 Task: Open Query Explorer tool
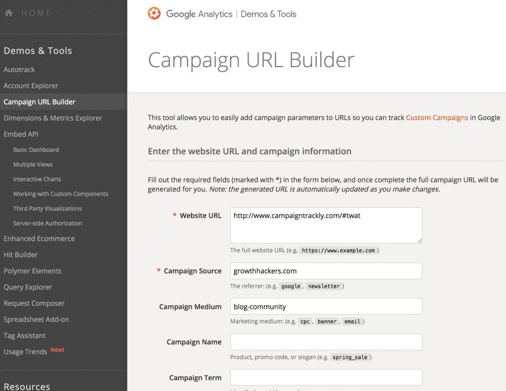coord(28,287)
